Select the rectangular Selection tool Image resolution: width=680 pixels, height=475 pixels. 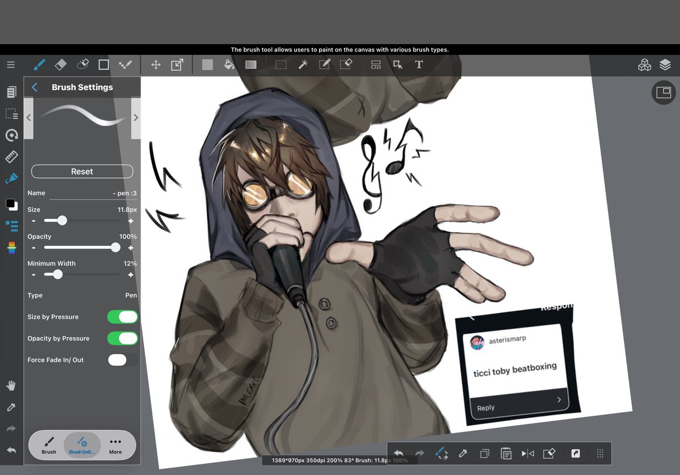pyautogui.click(x=281, y=65)
